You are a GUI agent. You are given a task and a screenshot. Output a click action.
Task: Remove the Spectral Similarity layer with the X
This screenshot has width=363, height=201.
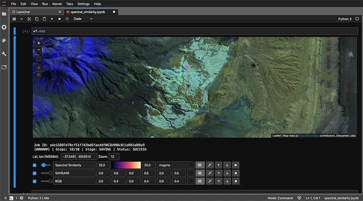pos(236,165)
